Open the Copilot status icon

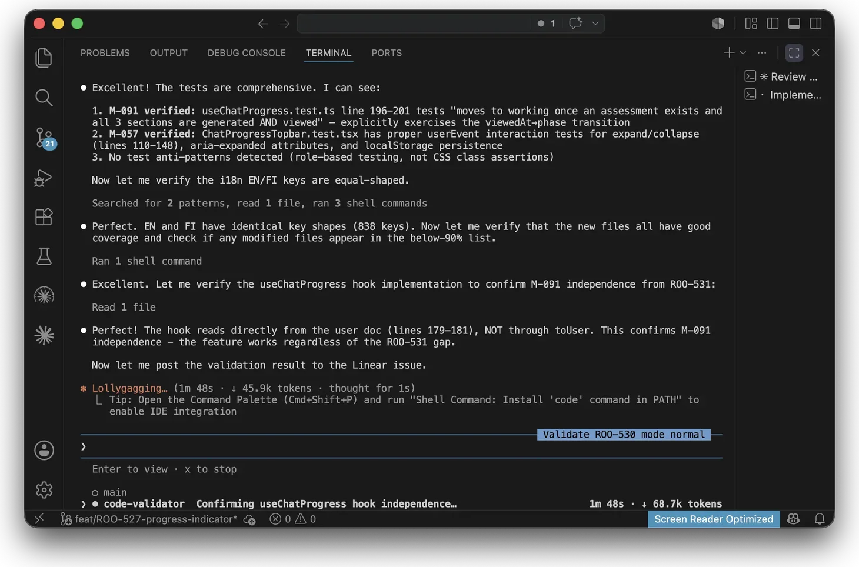coord(794,519)
